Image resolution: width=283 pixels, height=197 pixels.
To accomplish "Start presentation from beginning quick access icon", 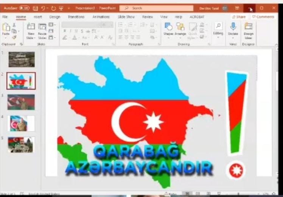I will tap(61, 8).
